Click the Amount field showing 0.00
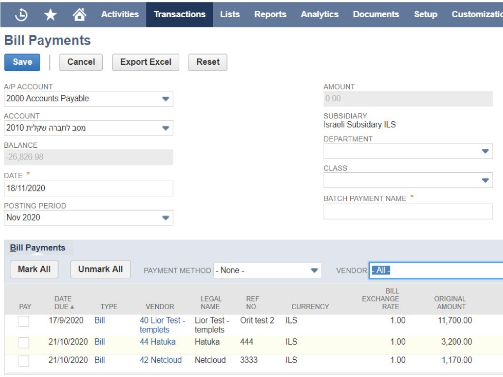Viewport: 503px width, 377px height. pos(408,99)
